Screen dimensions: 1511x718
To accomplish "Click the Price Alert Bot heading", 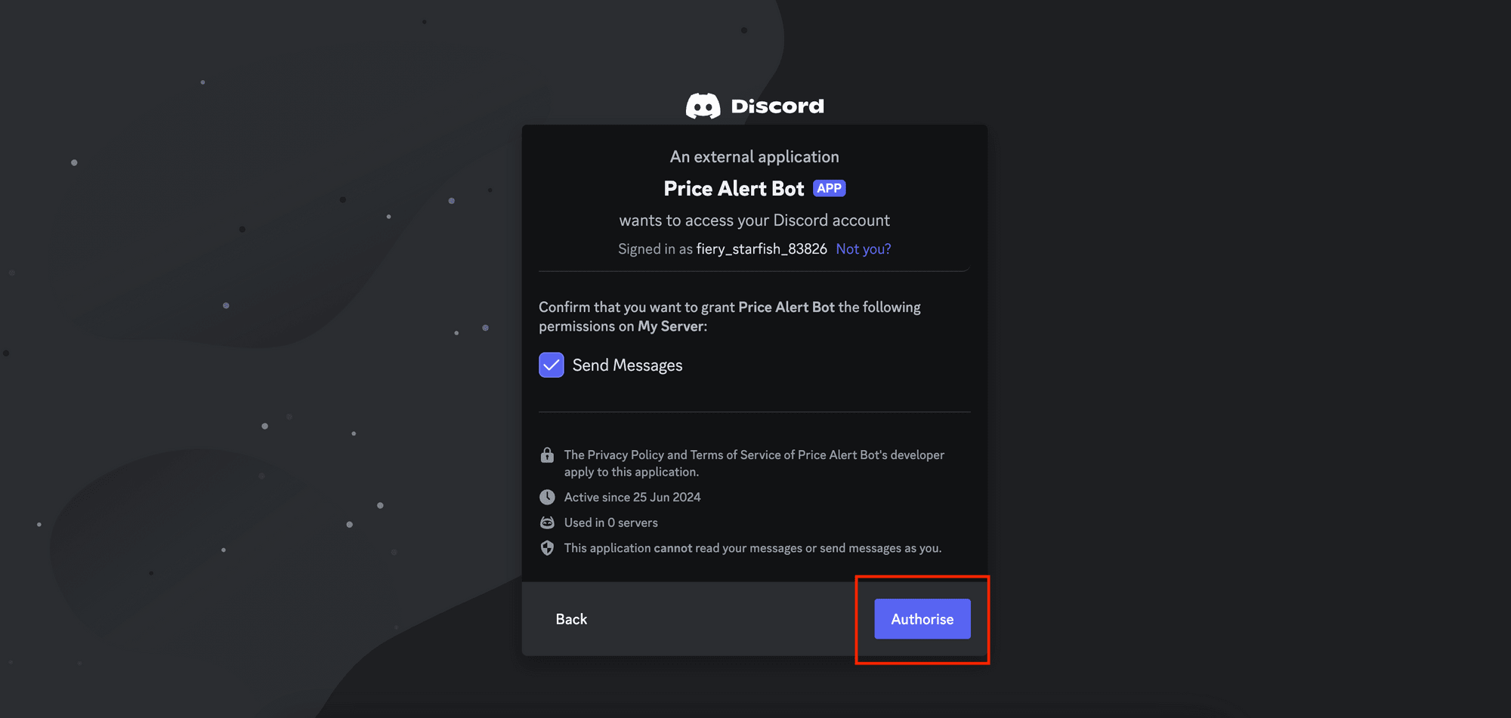I will 734,188.
